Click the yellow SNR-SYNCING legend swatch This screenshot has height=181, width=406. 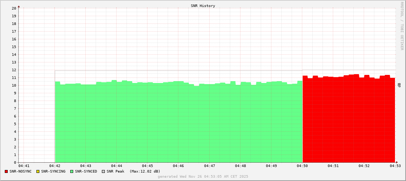[x=38, y=171]
